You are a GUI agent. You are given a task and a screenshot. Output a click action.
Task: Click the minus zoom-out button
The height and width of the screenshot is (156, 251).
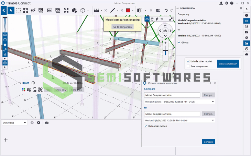point(165,58)
